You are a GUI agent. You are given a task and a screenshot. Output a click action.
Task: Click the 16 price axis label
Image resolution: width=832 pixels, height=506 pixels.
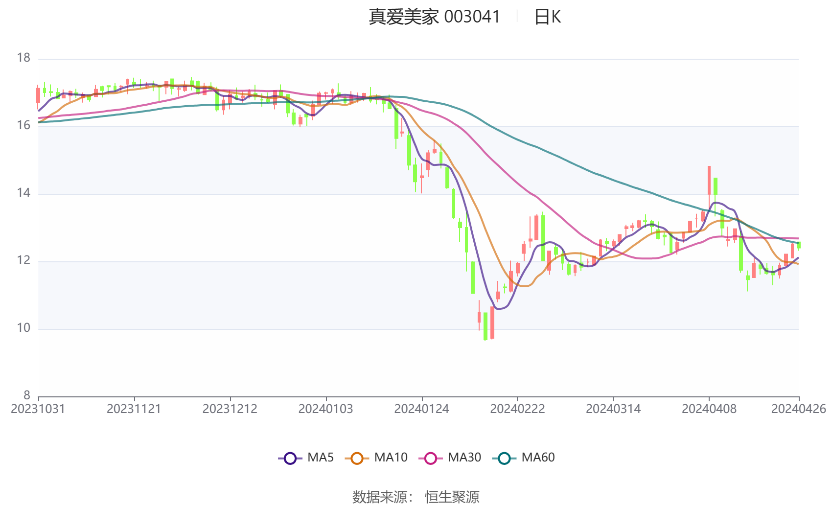tap(23, 125)
